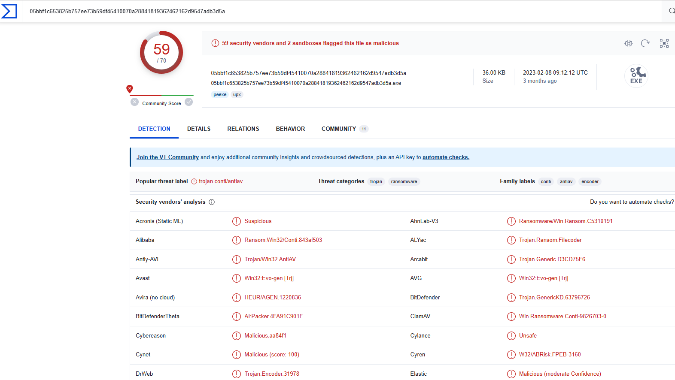The width and height of the screenshot is (675, 380).
Task: Click the ALYac detection warning icon
Action: (x=511, y=240)
